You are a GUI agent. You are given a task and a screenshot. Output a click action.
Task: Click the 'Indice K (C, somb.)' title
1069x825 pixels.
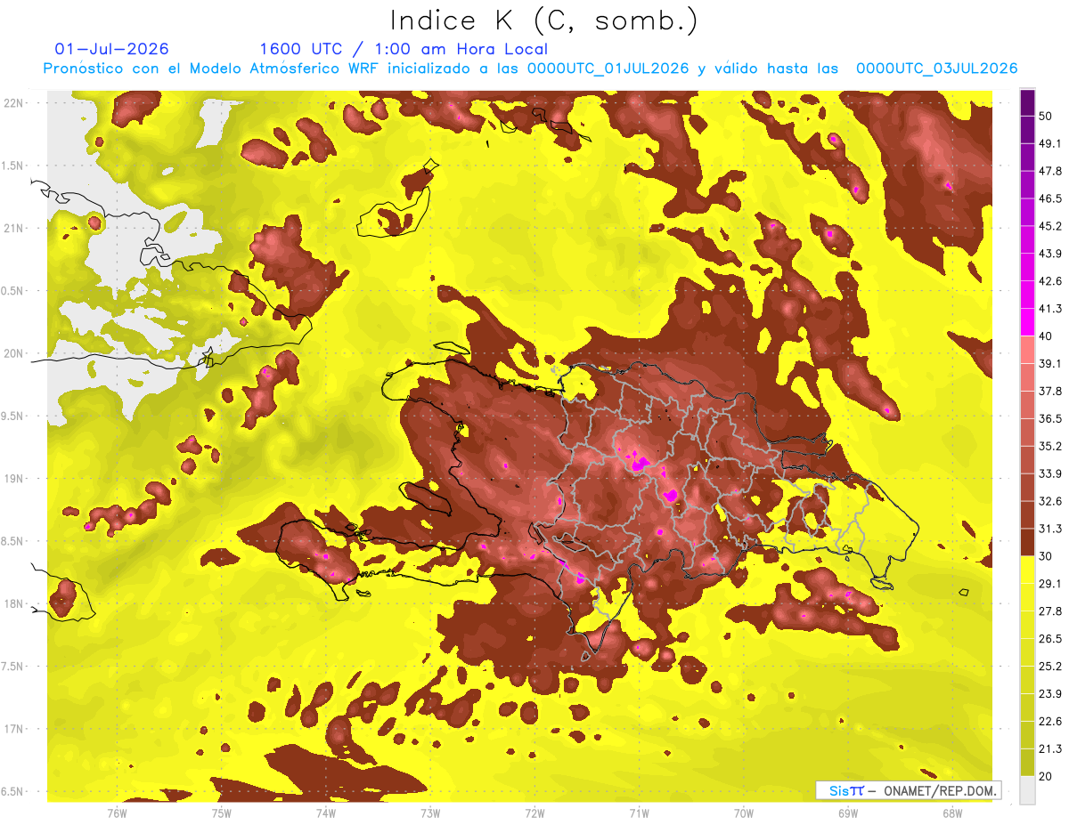coord(544,20)
